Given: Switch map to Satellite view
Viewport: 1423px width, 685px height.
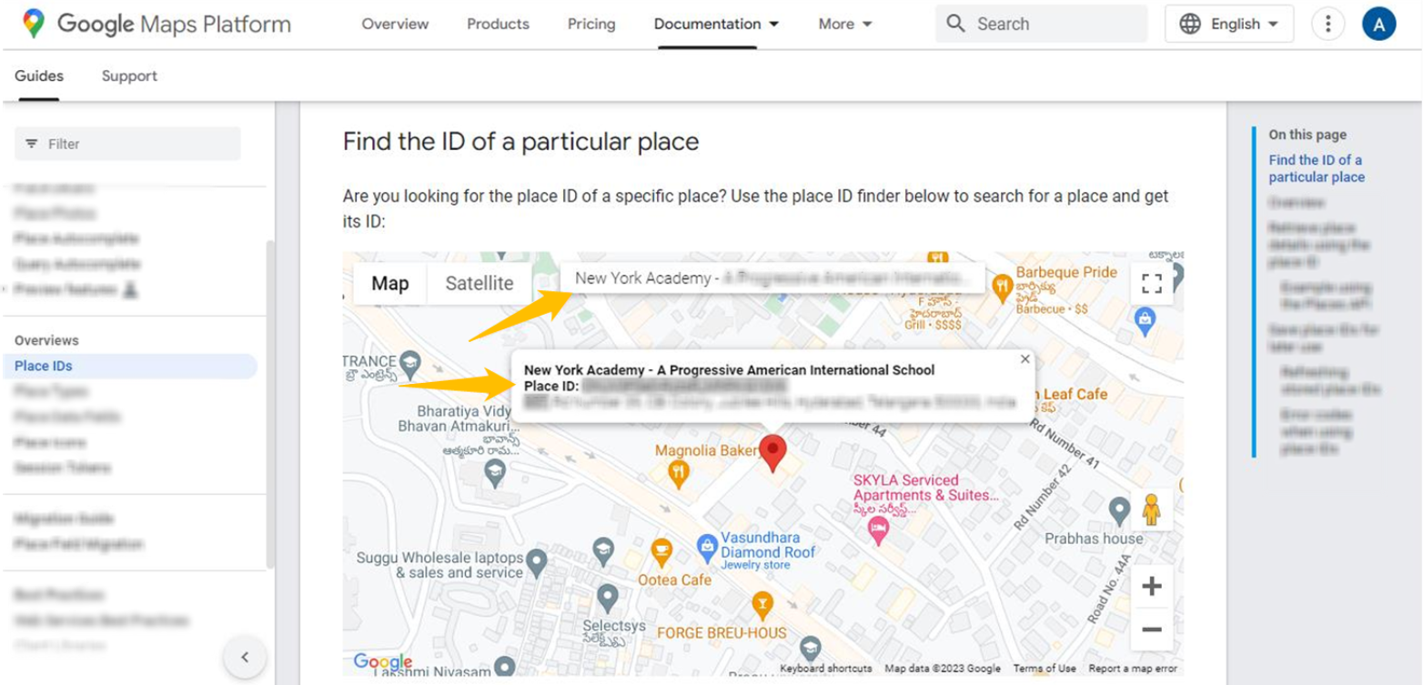Looking at the screenshot, I should pyautogui.click(x=479, y=283).
